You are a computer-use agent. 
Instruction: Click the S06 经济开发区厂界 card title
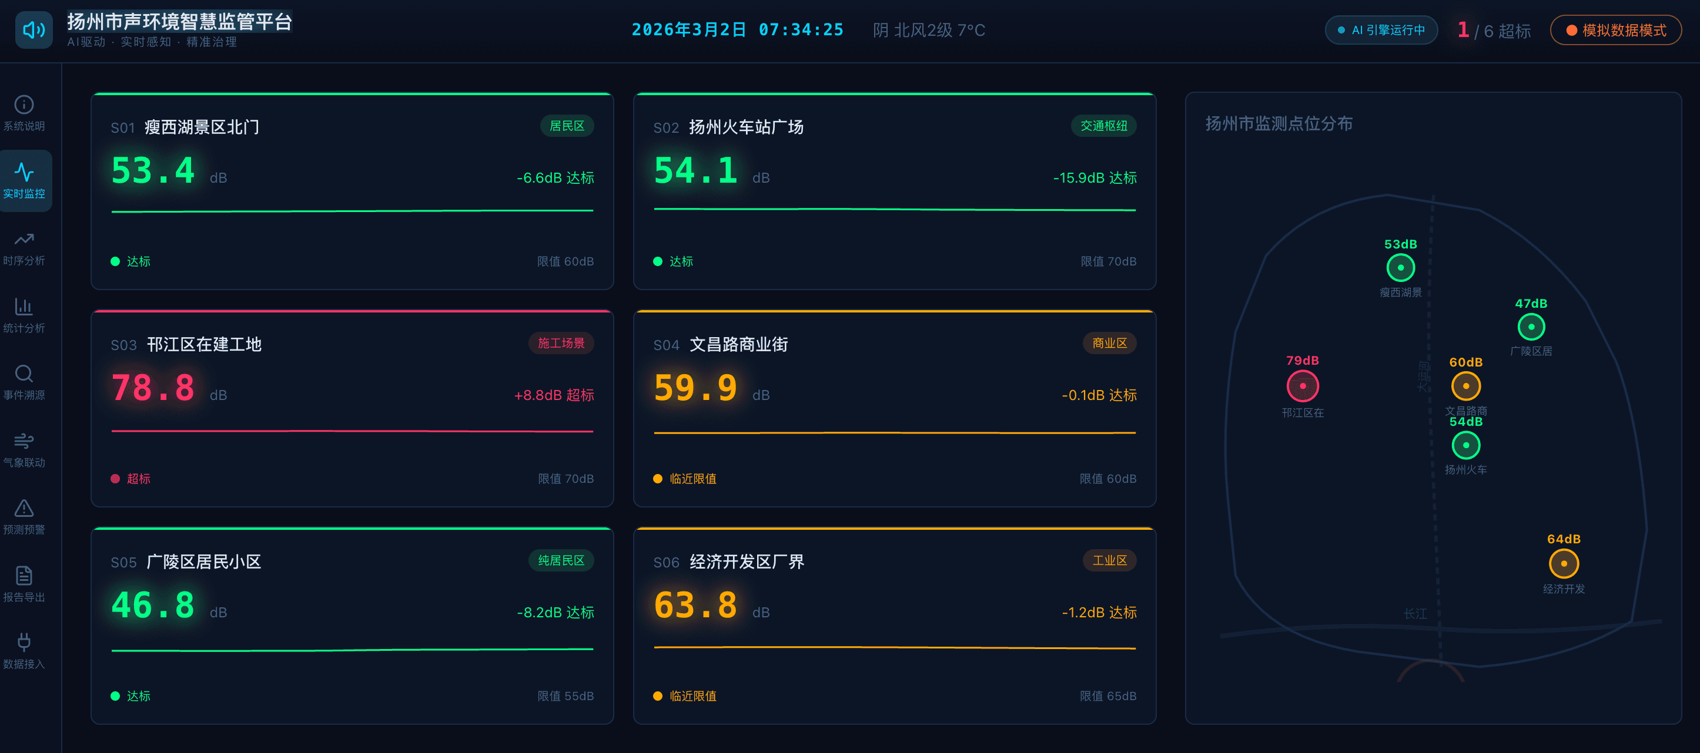tap(746, 562)
